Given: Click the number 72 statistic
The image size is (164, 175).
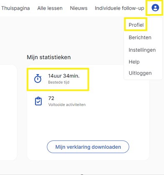Looking at the screenshot, I should [x=51, y=98].
